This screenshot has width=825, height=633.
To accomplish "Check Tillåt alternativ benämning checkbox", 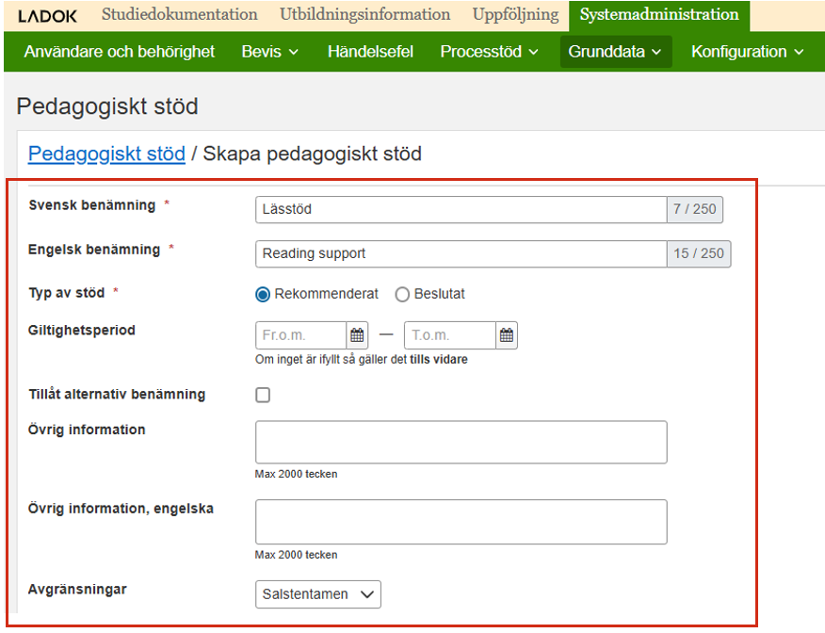I will (263, 395).
